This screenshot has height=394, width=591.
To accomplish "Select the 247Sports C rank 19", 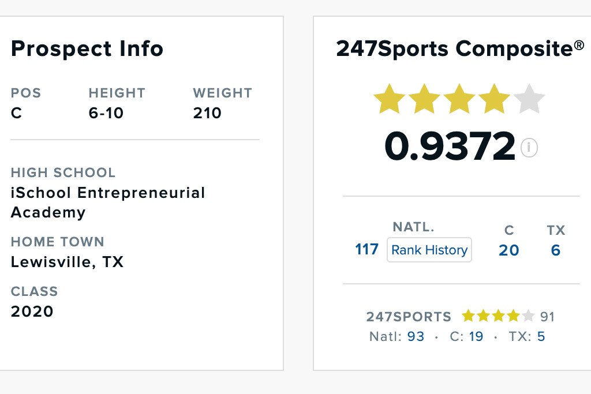I will [476, 336].
